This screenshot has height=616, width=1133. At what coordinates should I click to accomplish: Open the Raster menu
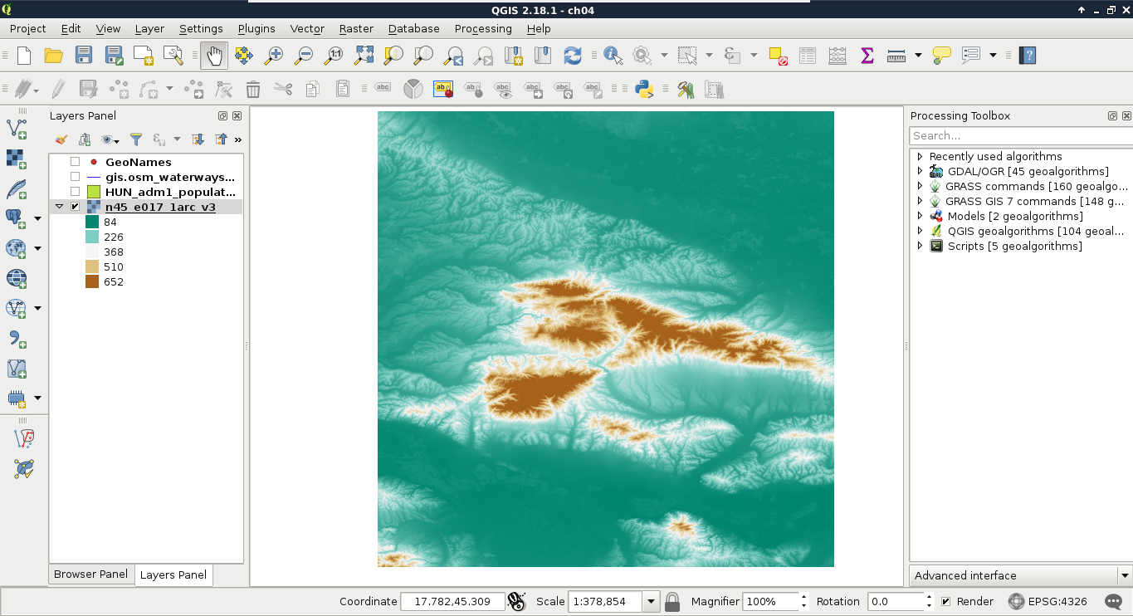(356, 28)
